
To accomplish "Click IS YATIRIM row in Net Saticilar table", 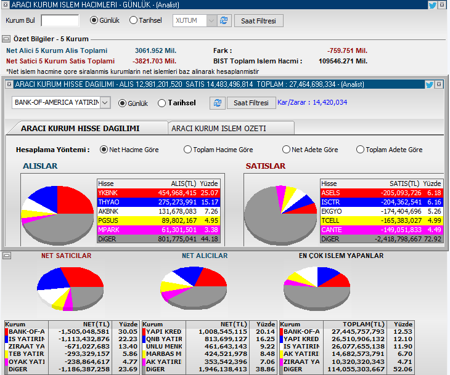I will 72,339.
